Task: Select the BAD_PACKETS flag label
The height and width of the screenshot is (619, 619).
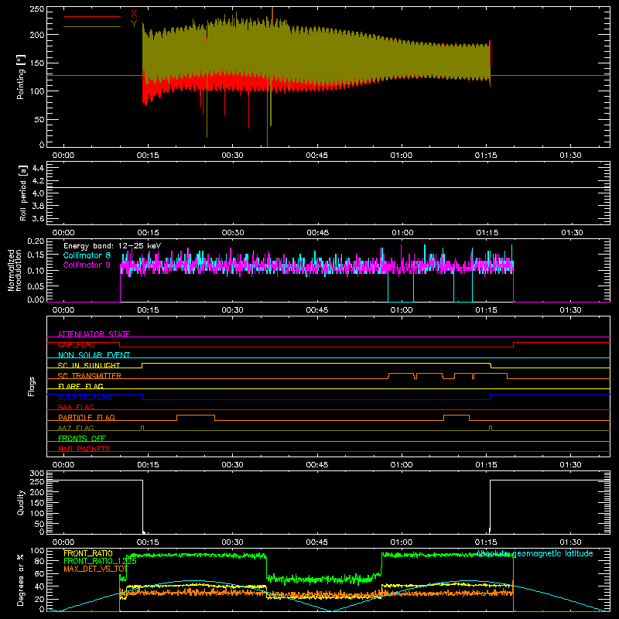Action: click(x=84, y=449)
